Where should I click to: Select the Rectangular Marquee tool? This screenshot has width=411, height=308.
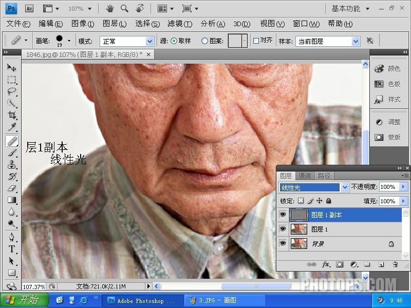pyautogui.click(x=11, y=80)
